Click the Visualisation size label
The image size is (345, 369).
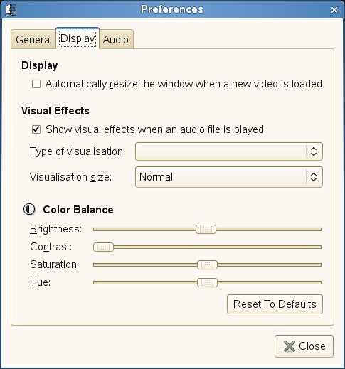(70, 177)
